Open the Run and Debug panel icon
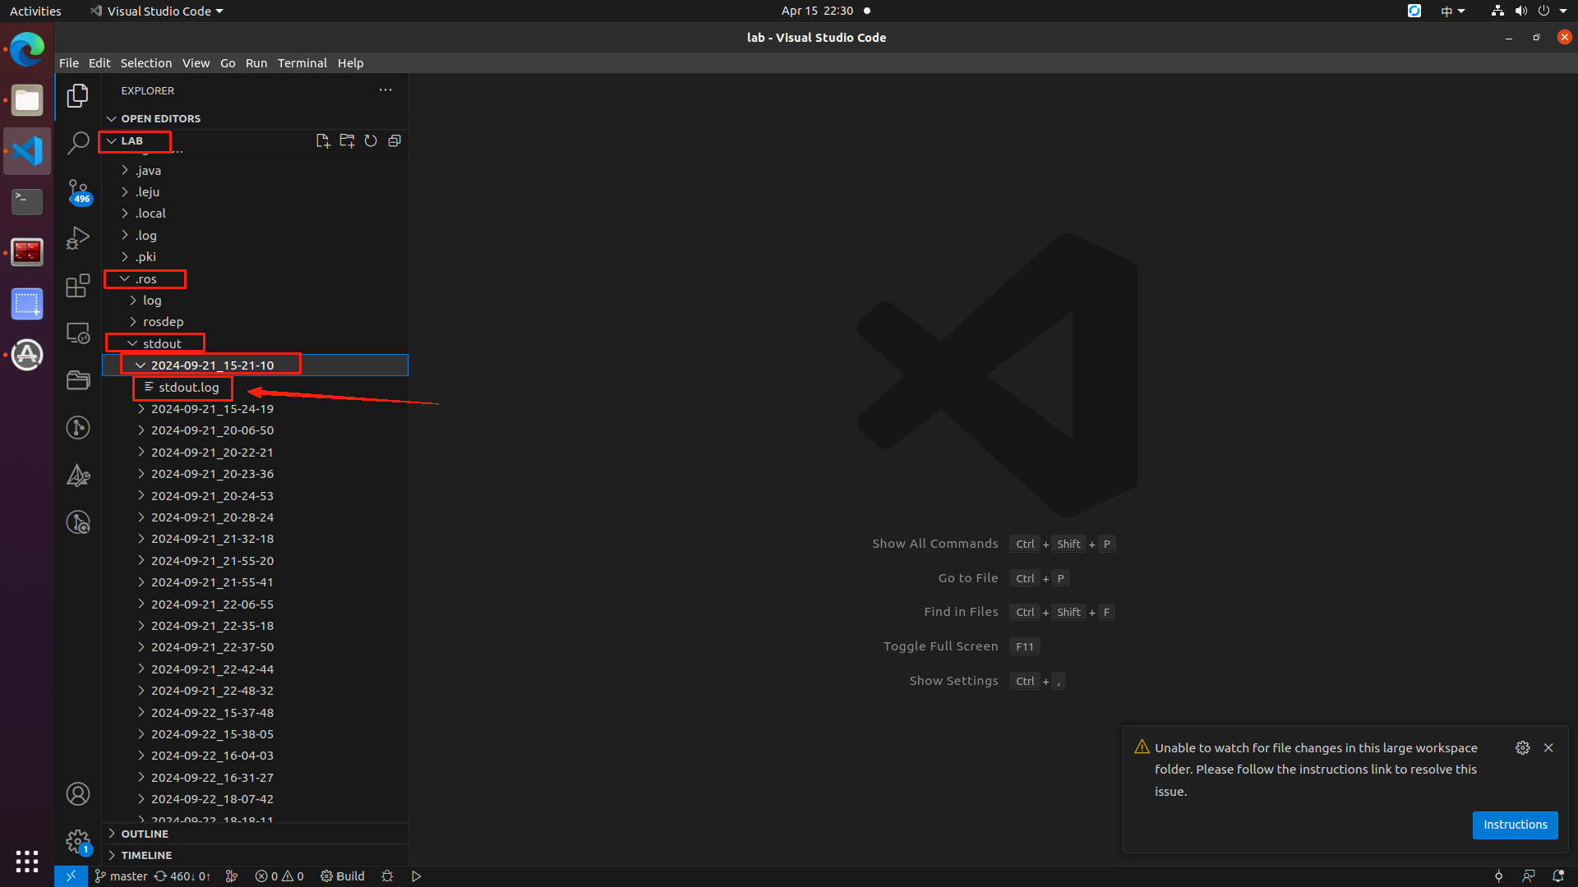 [78, 237]
